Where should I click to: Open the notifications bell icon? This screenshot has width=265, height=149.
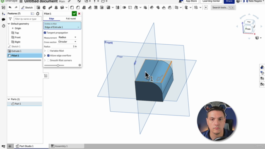click(x=181, y=1)
